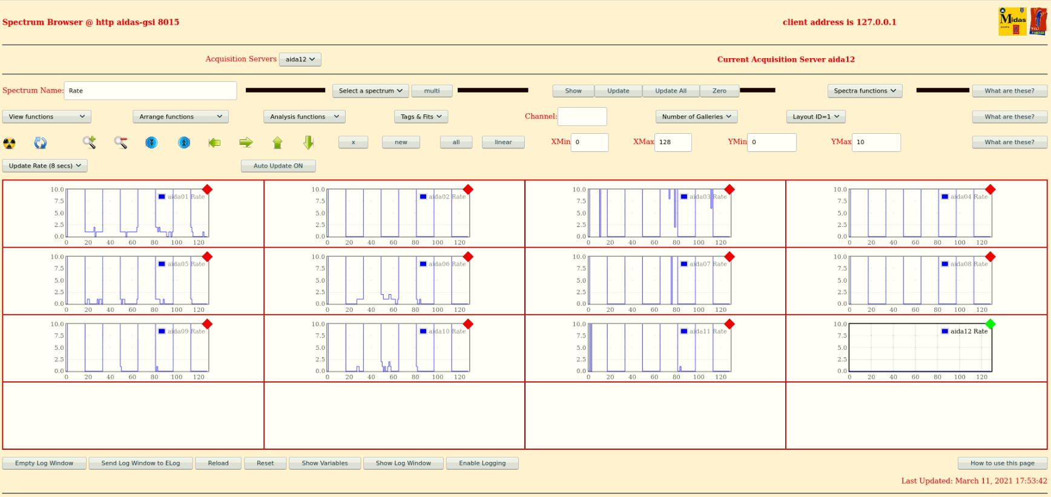This screenshot has width=1051, height=497.
Task: Zoom out with the magnifier minus icon
Action: click(x=121, y=142)
